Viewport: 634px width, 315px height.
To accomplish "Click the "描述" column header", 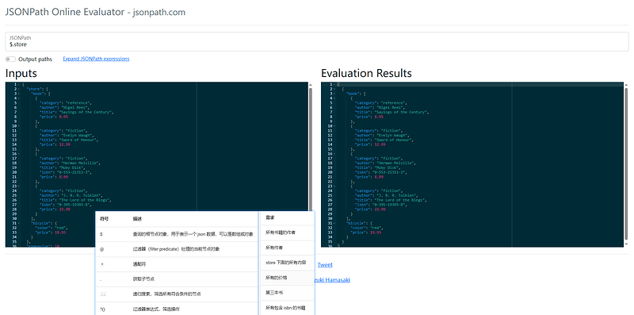I will pos(137,219).
